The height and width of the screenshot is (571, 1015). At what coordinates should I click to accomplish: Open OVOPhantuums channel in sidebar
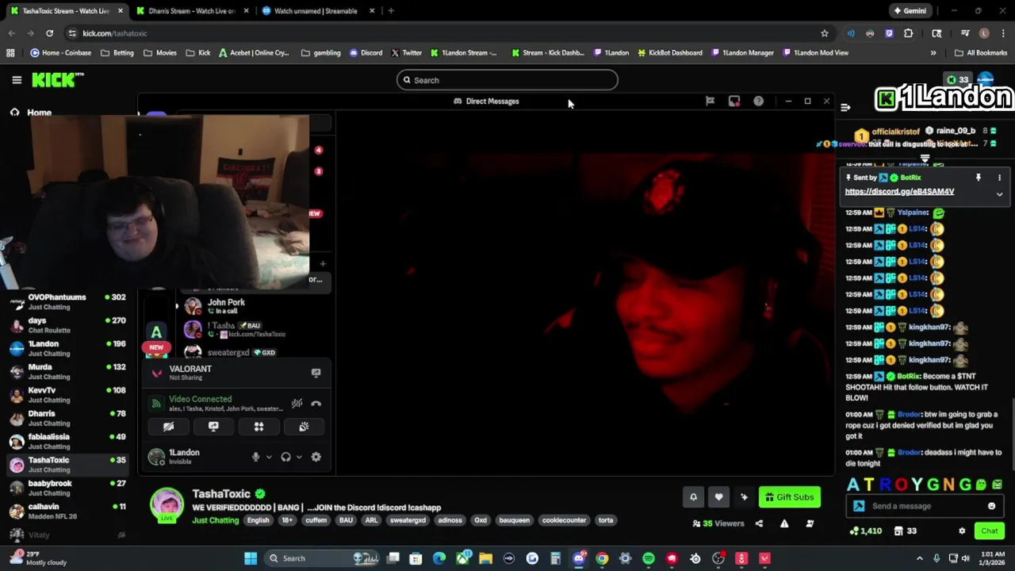tap(67, 301)
